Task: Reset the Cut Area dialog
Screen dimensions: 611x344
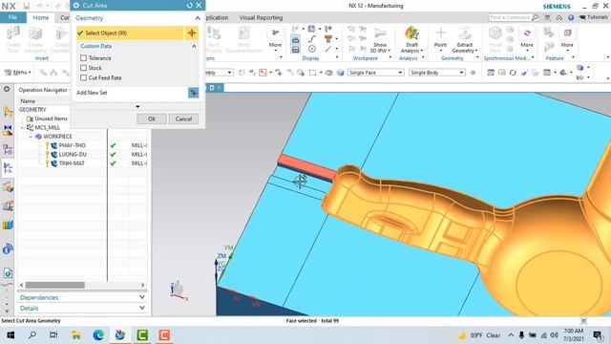Action: tap(189, 6)
